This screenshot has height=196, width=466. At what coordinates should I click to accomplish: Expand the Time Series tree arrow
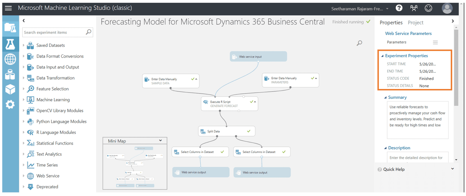click(x=24, y=165)
